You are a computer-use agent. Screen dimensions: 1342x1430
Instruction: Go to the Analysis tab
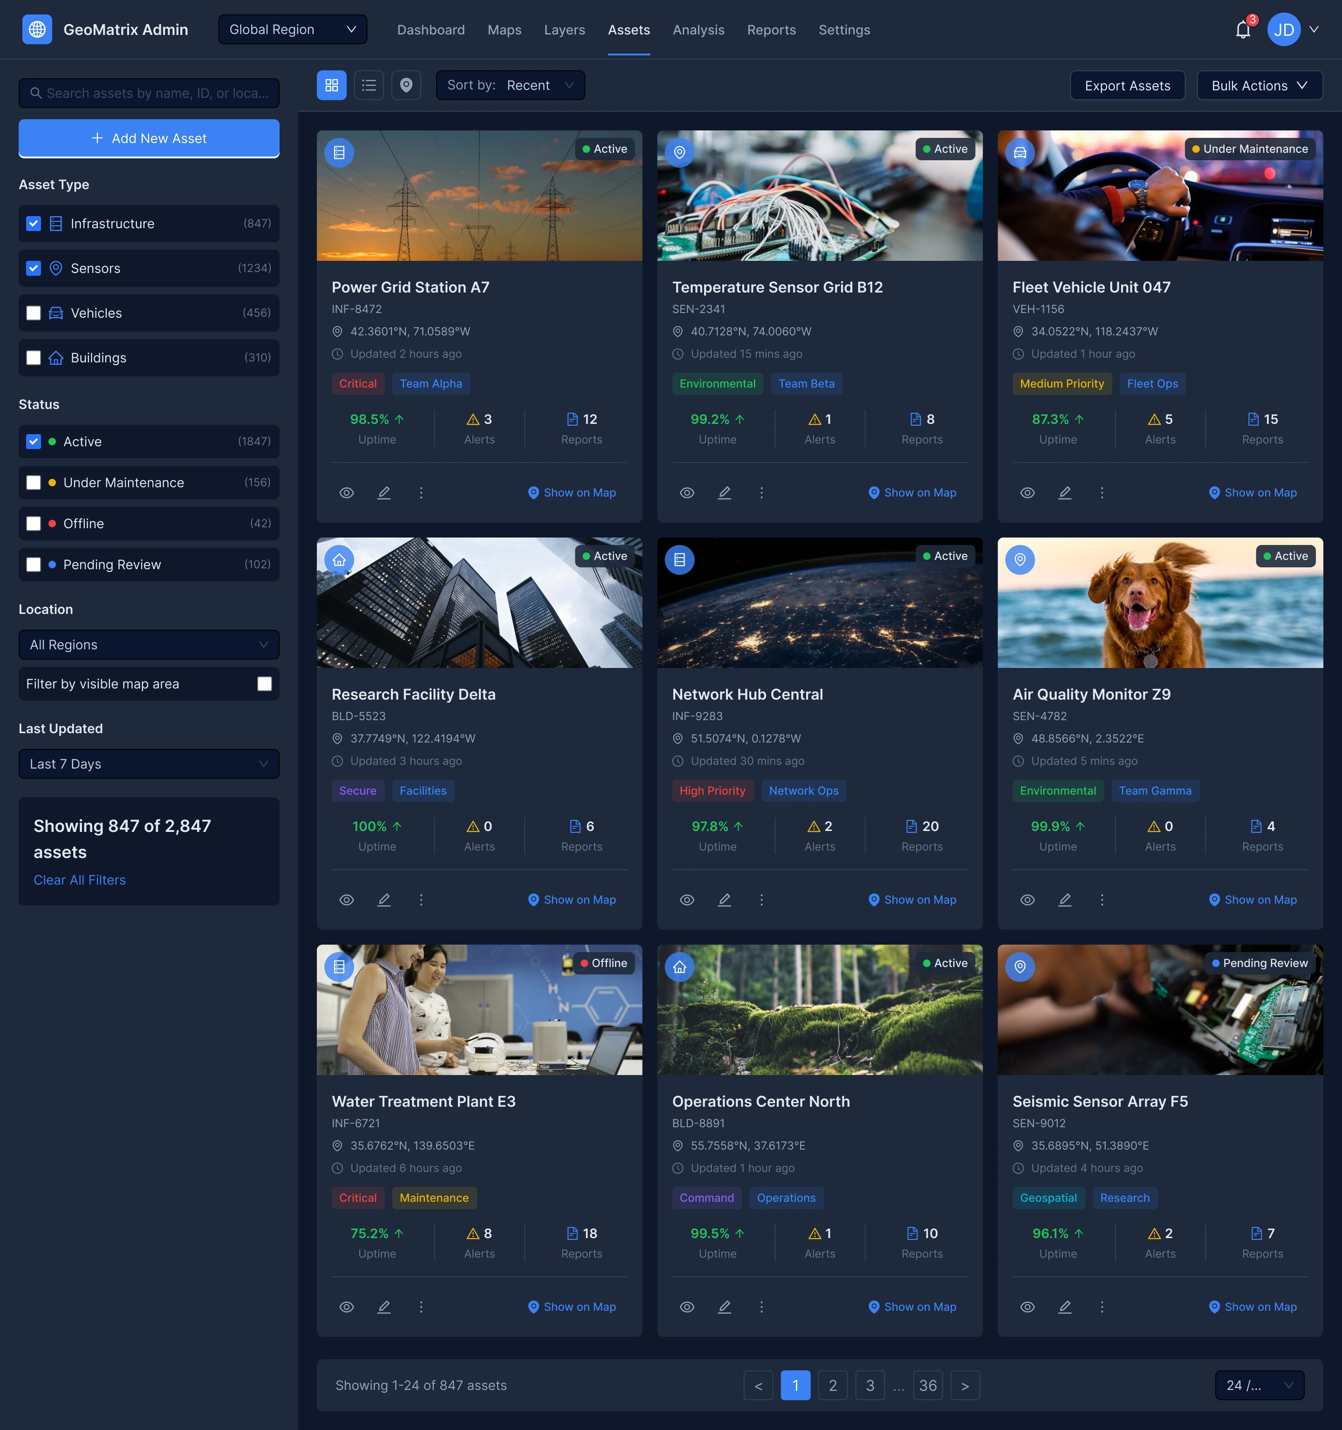[x=698, y=29]
